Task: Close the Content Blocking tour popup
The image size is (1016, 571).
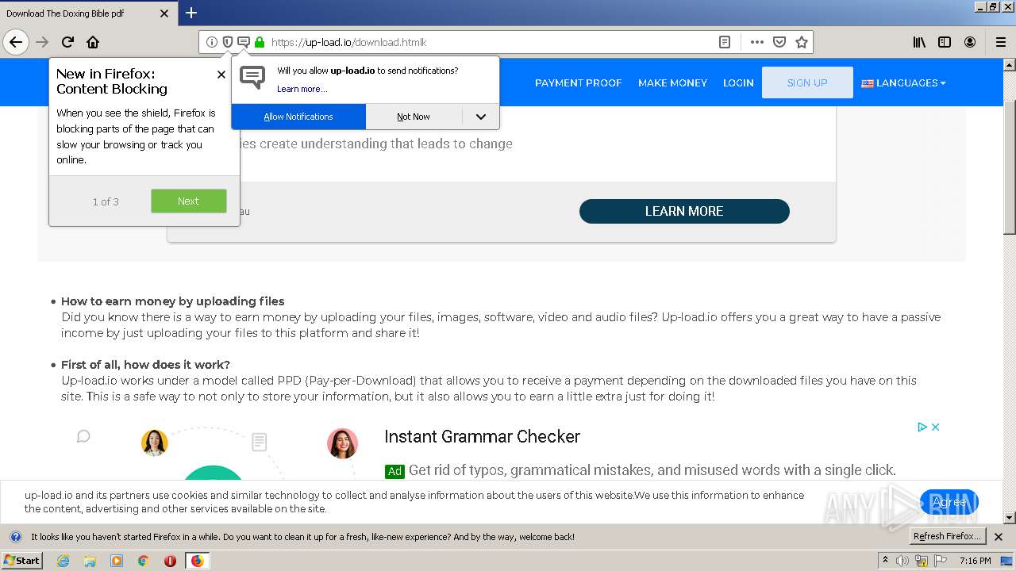Action: pos(221,75)
